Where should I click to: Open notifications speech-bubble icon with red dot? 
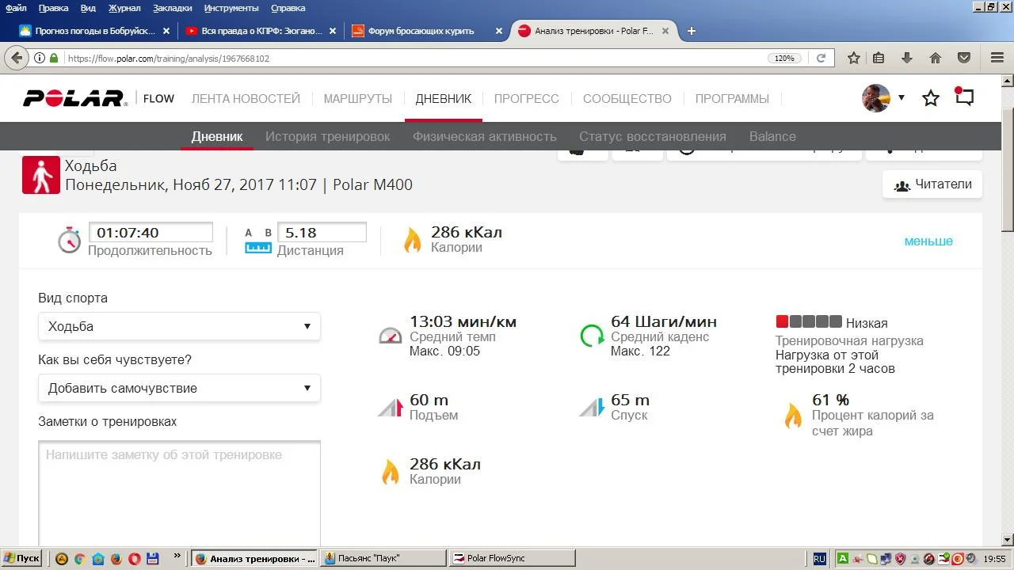[964, 97]
